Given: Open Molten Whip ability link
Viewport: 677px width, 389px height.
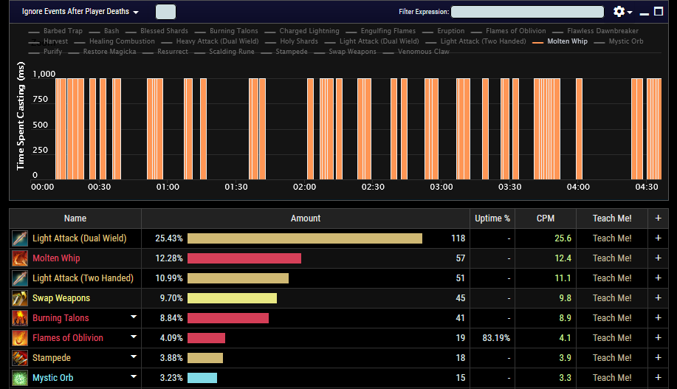Looking at the screenshot, I should point(56,258).
